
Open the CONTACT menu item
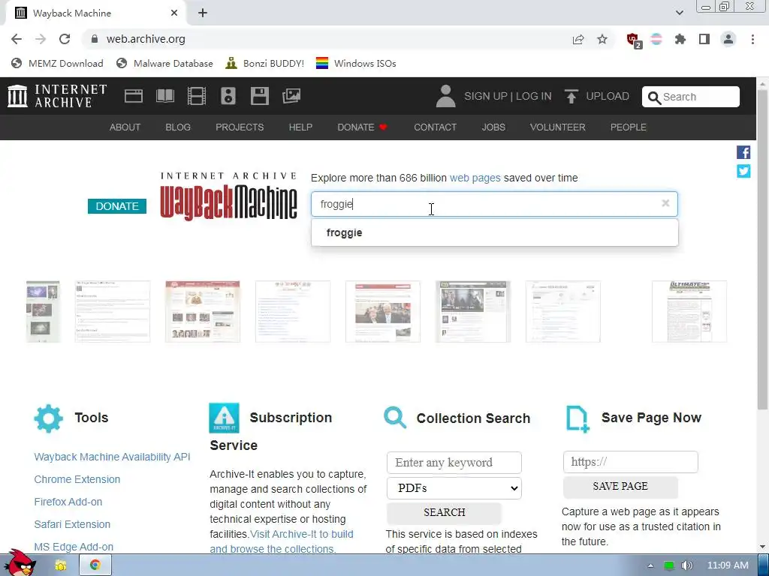435,127
